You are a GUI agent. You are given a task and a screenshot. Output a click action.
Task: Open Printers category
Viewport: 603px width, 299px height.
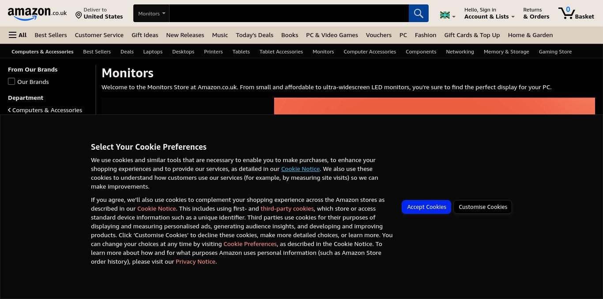(x=213, y=52)
